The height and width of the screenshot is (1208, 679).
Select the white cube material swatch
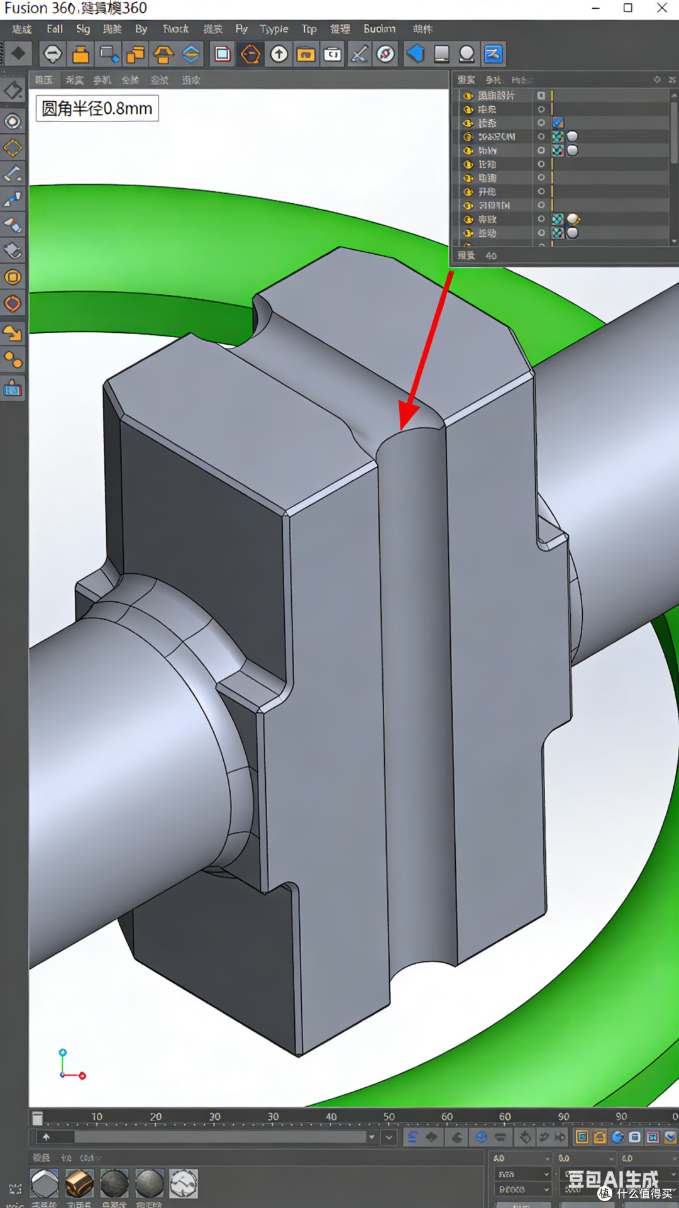pyautogui.click(x=45, y=1184)
